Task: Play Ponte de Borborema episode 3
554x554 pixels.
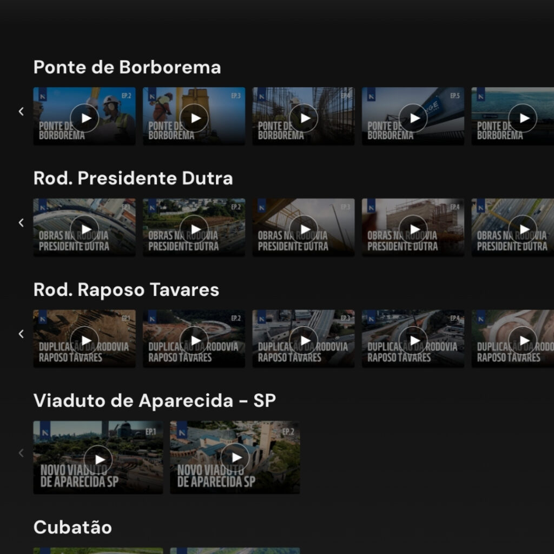Action: point(194,118)
